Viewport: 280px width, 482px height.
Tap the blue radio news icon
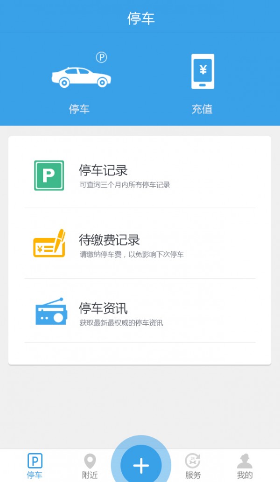(50, 312)
